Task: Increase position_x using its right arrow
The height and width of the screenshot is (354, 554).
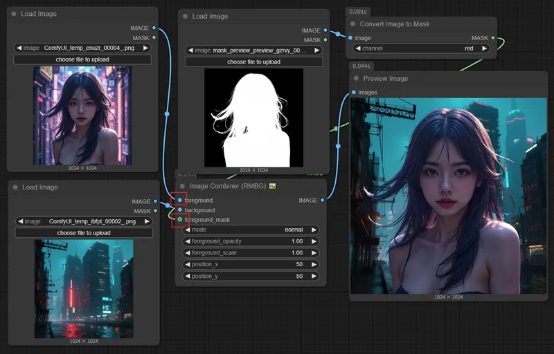Action: (314, 265)
